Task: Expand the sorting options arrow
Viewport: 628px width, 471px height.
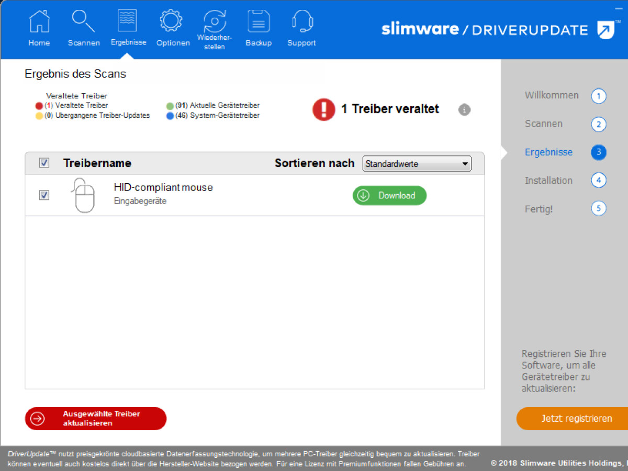Action: point(465,164)
